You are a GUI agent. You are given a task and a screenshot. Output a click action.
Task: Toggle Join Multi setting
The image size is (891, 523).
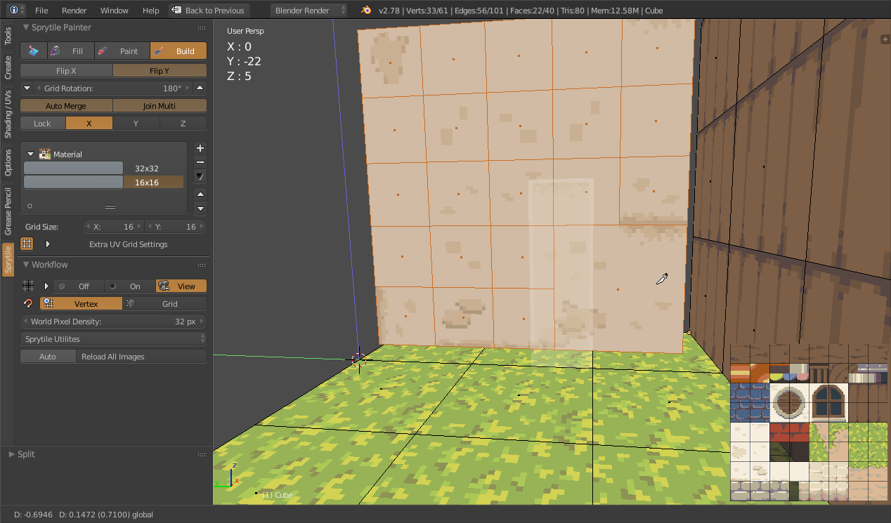coord(160,106)
